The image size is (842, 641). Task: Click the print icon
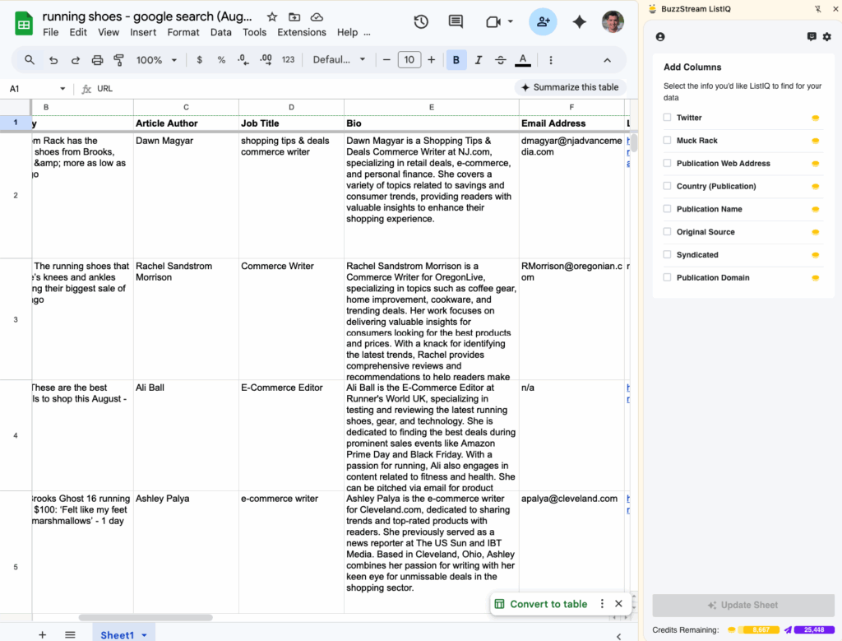(97, 59)
